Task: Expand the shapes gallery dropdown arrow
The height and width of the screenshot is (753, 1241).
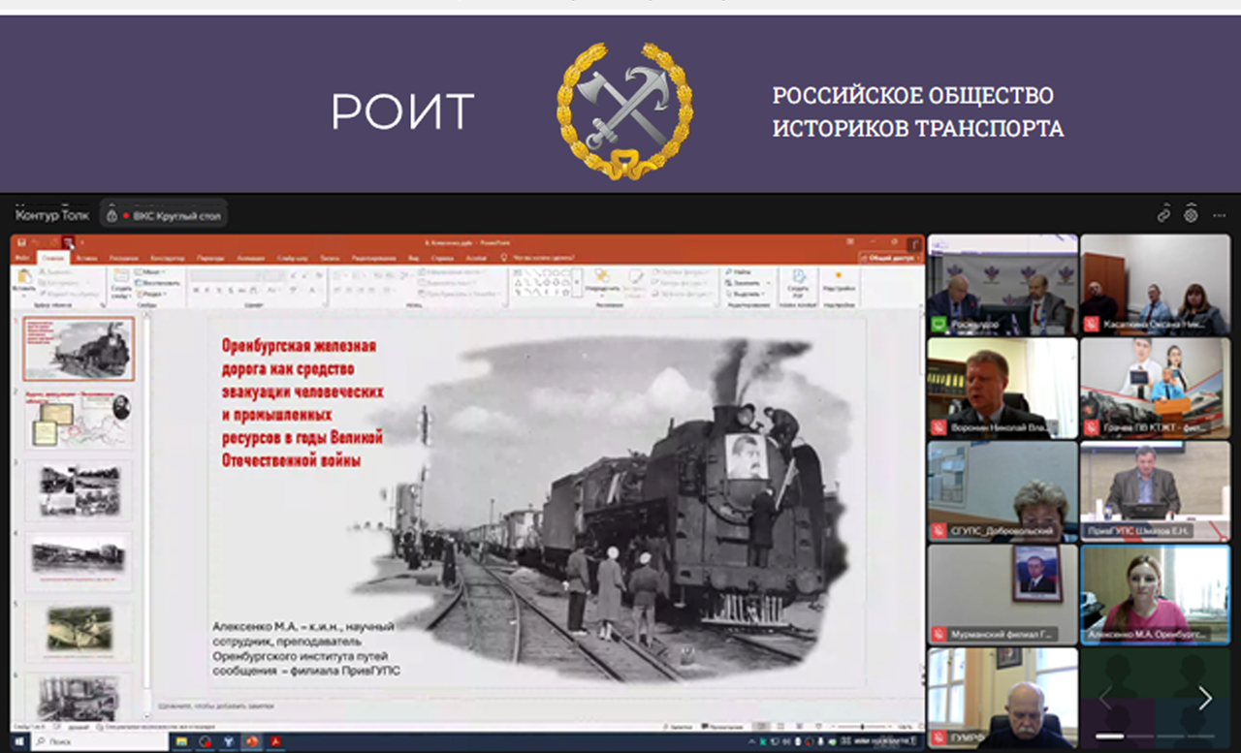Action: [x=577, y=283]
